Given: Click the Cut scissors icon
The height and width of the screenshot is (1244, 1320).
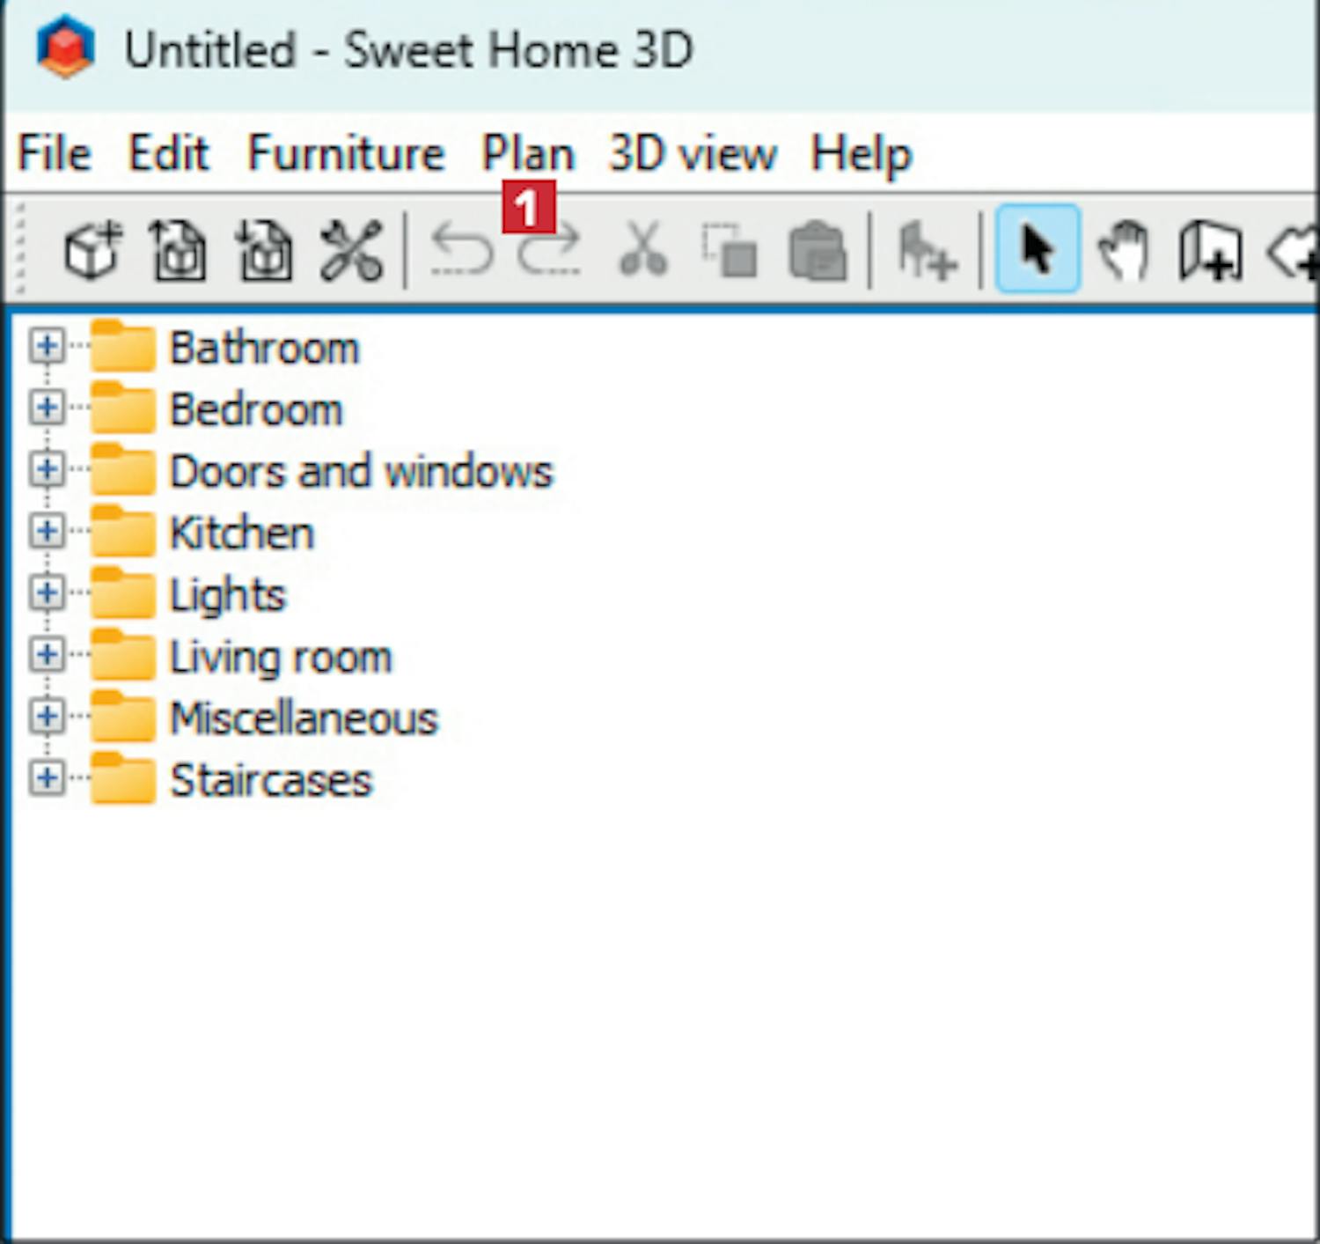Looking at the screenshot, I should [x=643, y=251].
